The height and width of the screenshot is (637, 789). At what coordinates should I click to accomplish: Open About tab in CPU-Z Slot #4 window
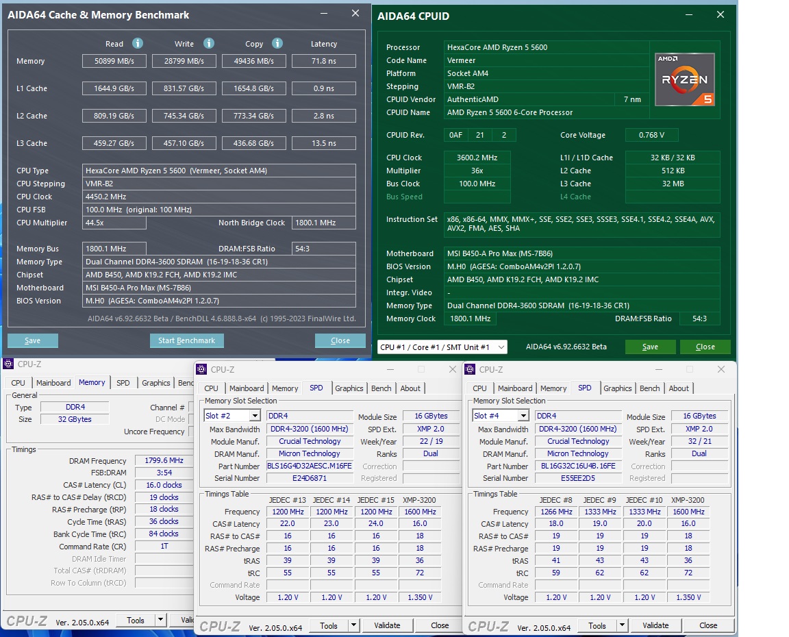click(679, 388)
